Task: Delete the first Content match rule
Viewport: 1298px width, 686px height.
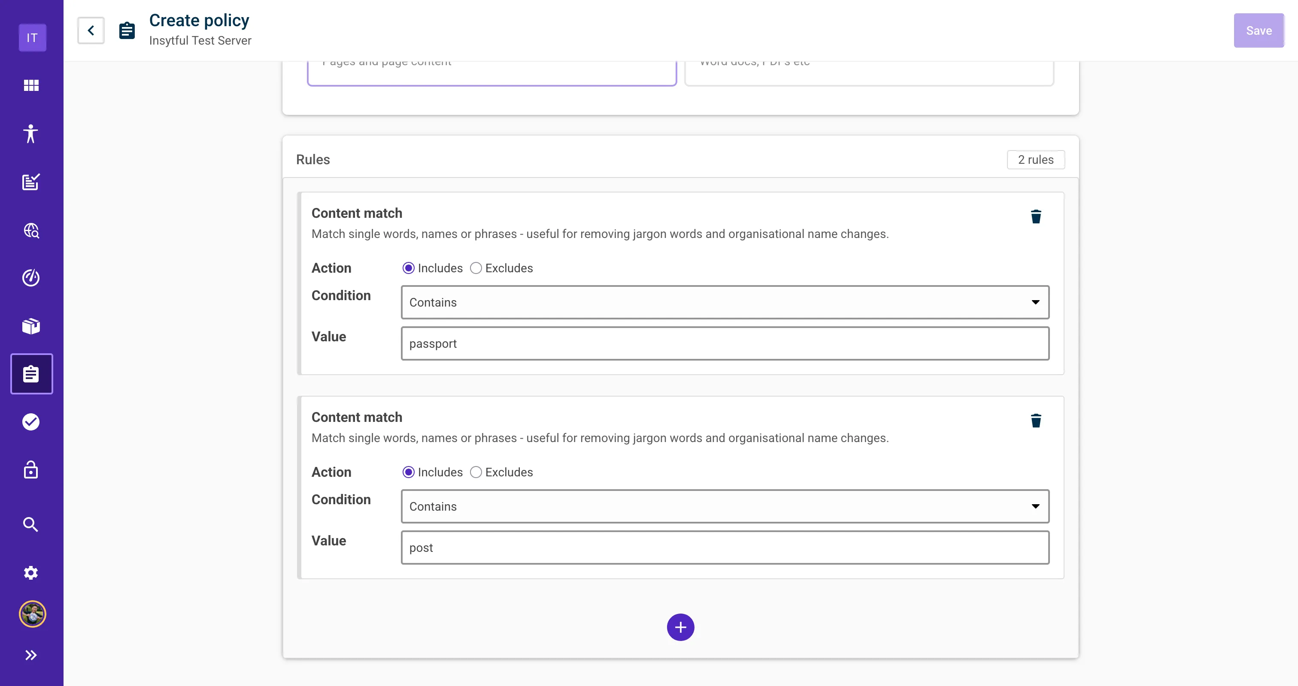Action: click(1036, 217)
